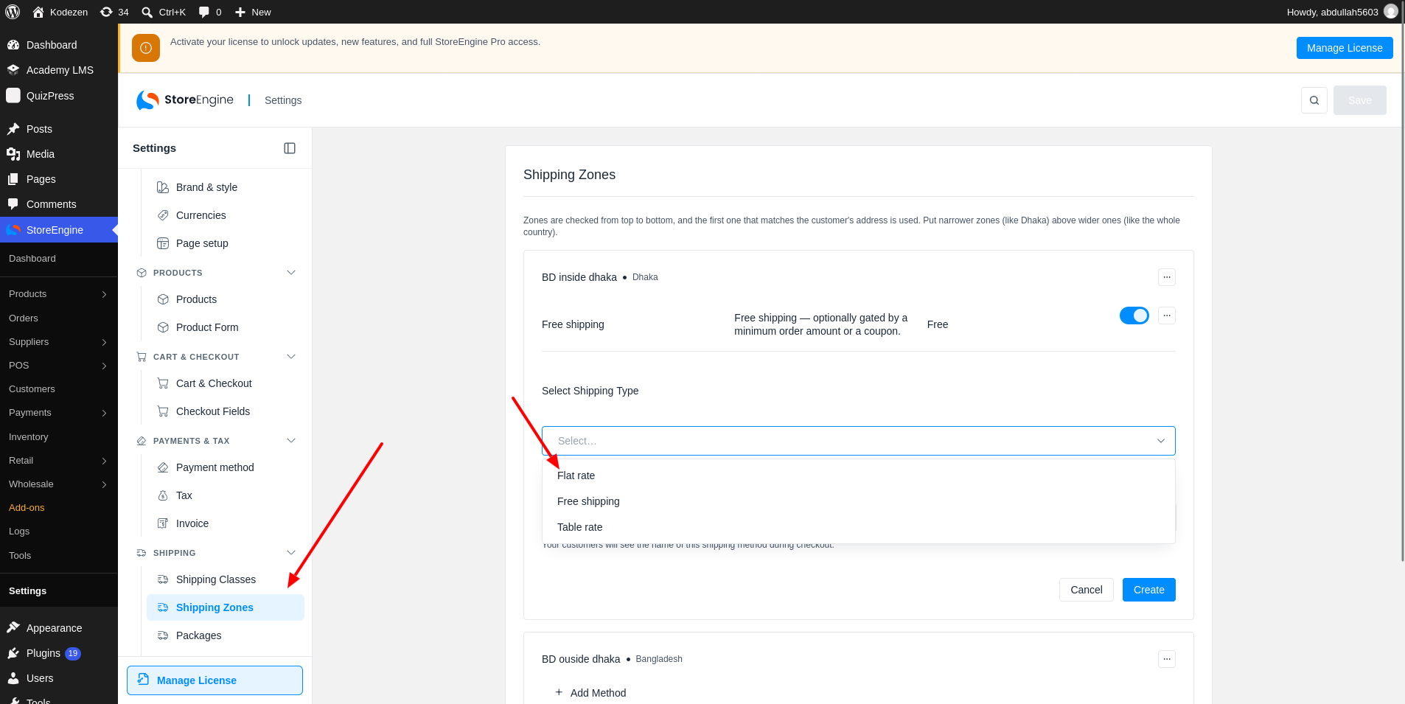Open Inventory in StoreEngine menu
This screenshot has height=704, width=1405.
29,437
